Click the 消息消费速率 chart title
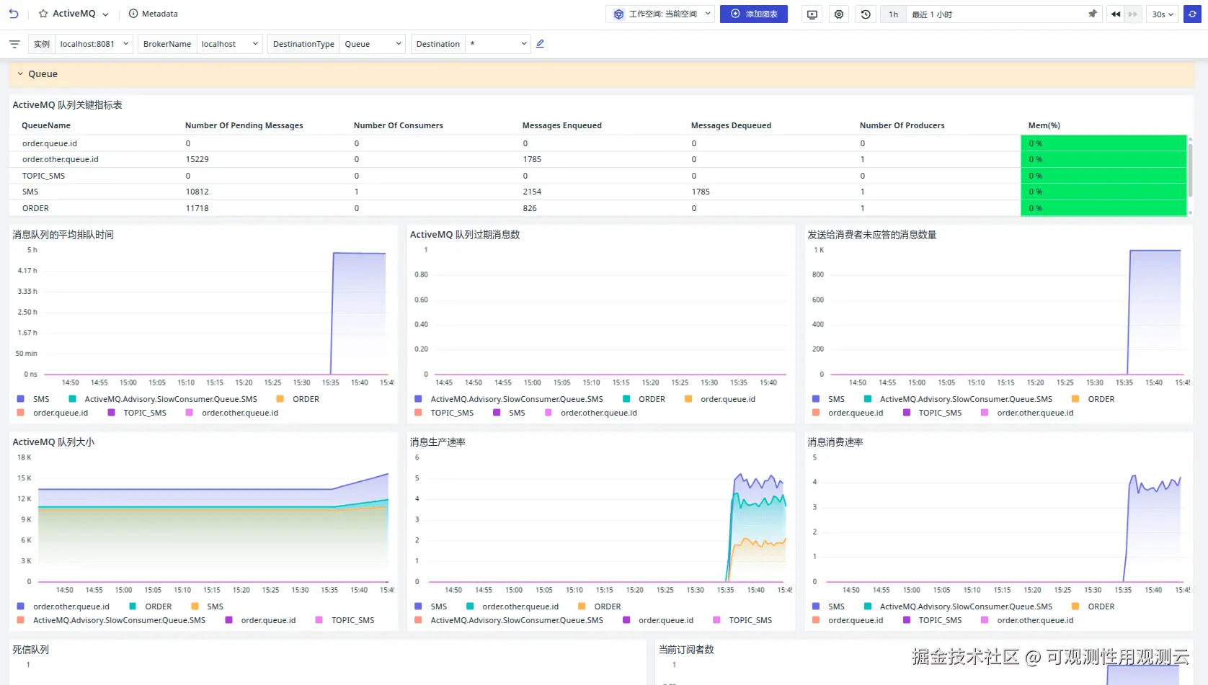This screenshot has width=1208, height=685. click(x=835, y=442)
